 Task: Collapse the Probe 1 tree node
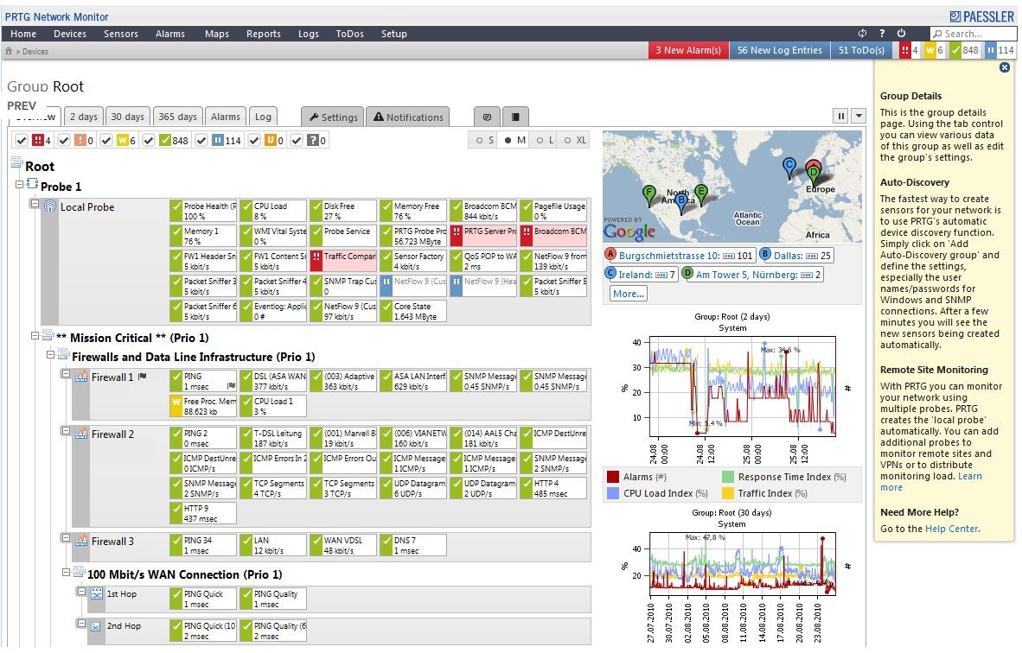pyautogui.click(x=17, y=186)
